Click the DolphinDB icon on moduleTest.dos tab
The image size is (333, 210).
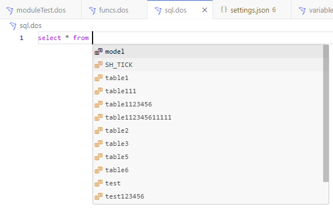tap(10, 10)
